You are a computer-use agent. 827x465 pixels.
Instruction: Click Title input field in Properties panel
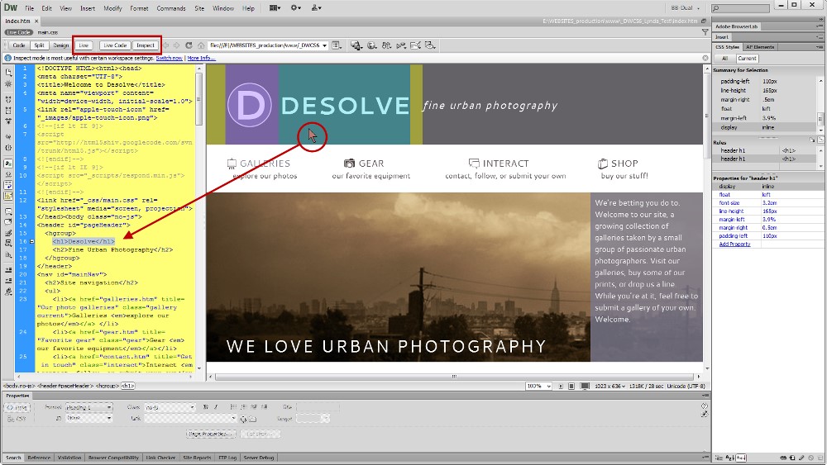click(318, 407)
